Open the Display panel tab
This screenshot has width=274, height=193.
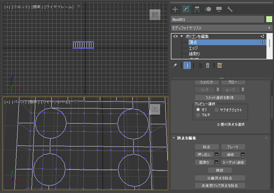(x=219, y=9)
